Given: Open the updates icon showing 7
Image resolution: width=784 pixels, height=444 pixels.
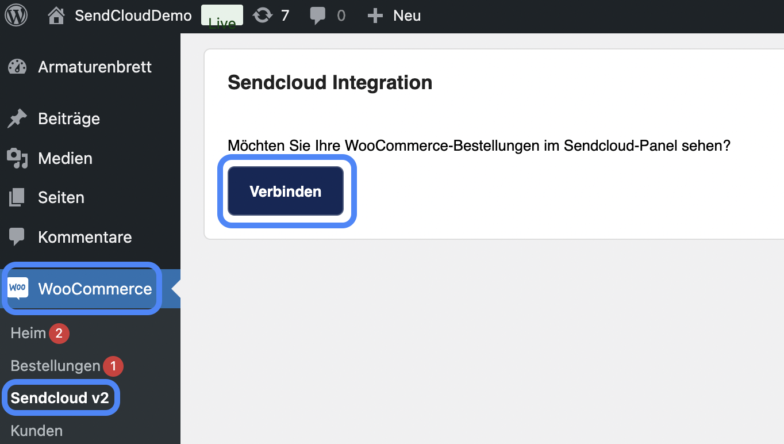Looking at the screenshot, I should click(x=263, y=16).
